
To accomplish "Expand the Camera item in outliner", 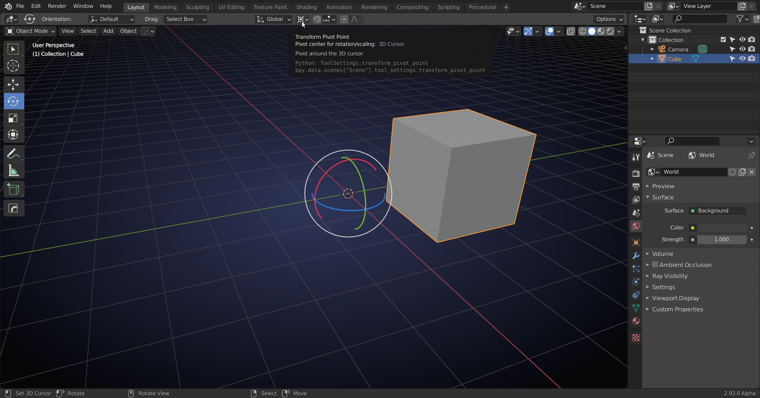I will [x=652, y=49].
